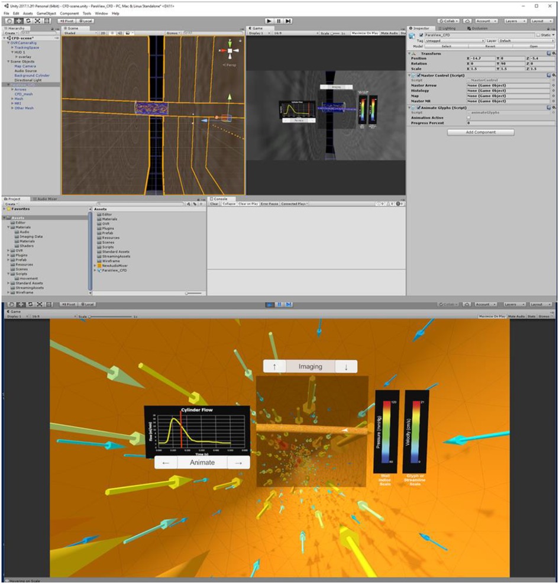The width and height of the screenshot is (559, 584).
Task: Toggle the Static checkbox in the Inspector
Action: (538, 35)
